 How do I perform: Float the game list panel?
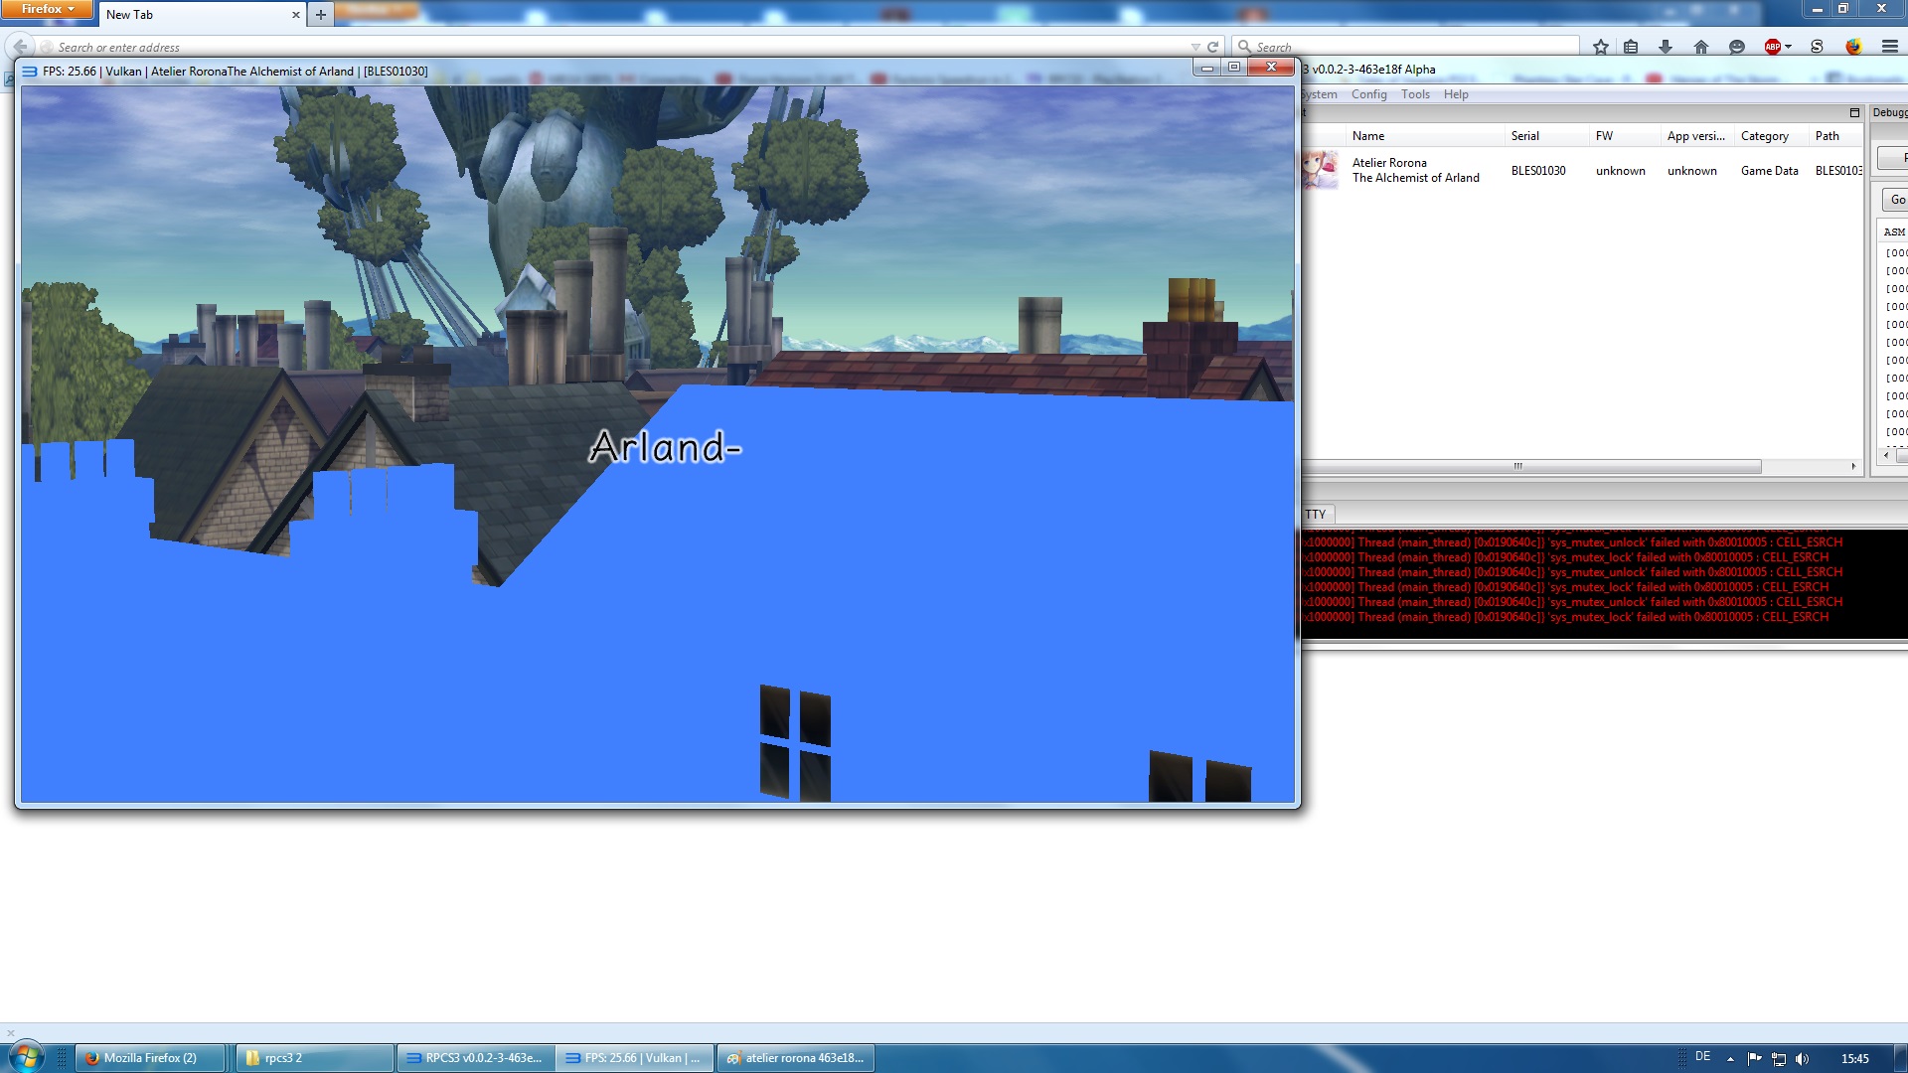click(x=1853, y=113)
